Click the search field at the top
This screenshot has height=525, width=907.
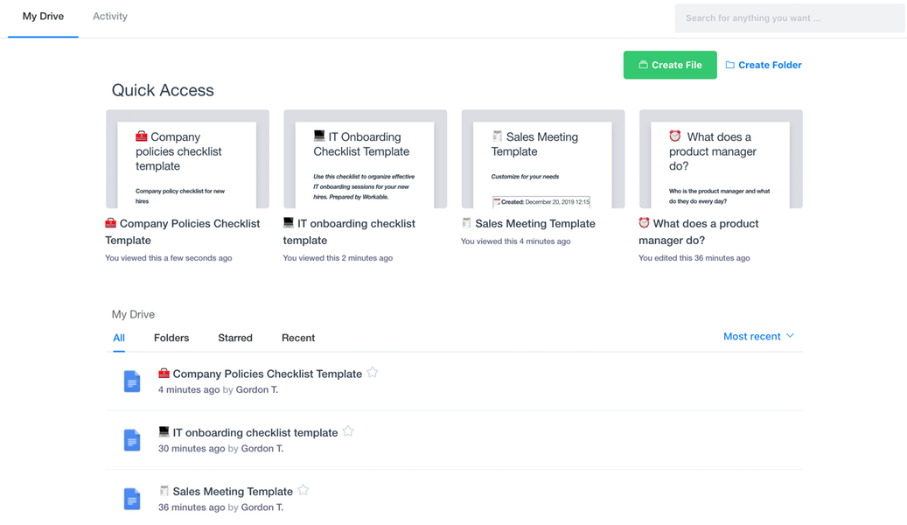pyautogui.click(x=788, y=17)
